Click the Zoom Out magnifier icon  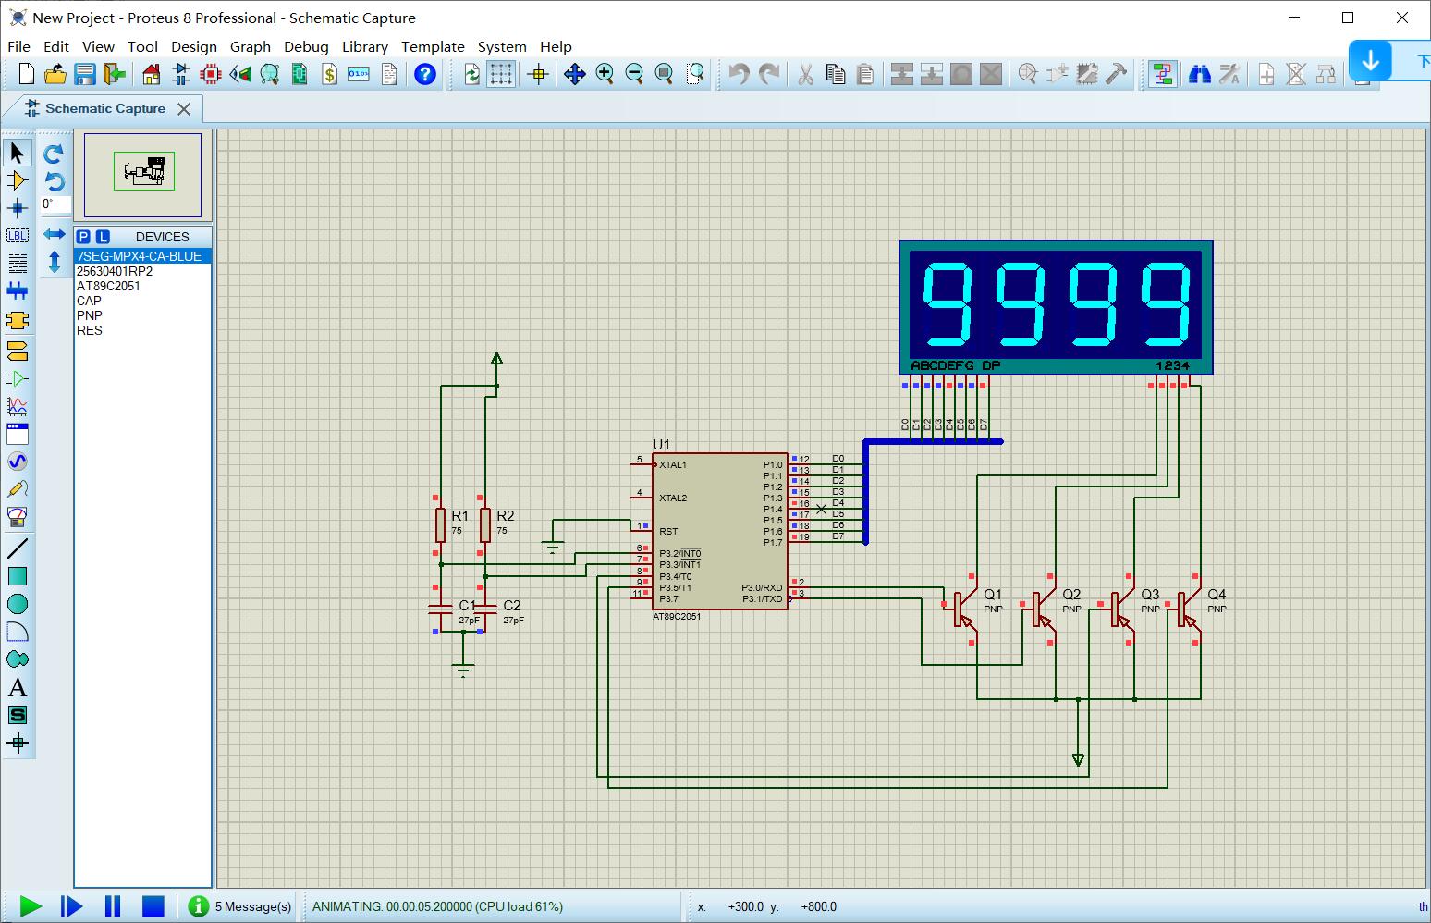click(634, 74)
